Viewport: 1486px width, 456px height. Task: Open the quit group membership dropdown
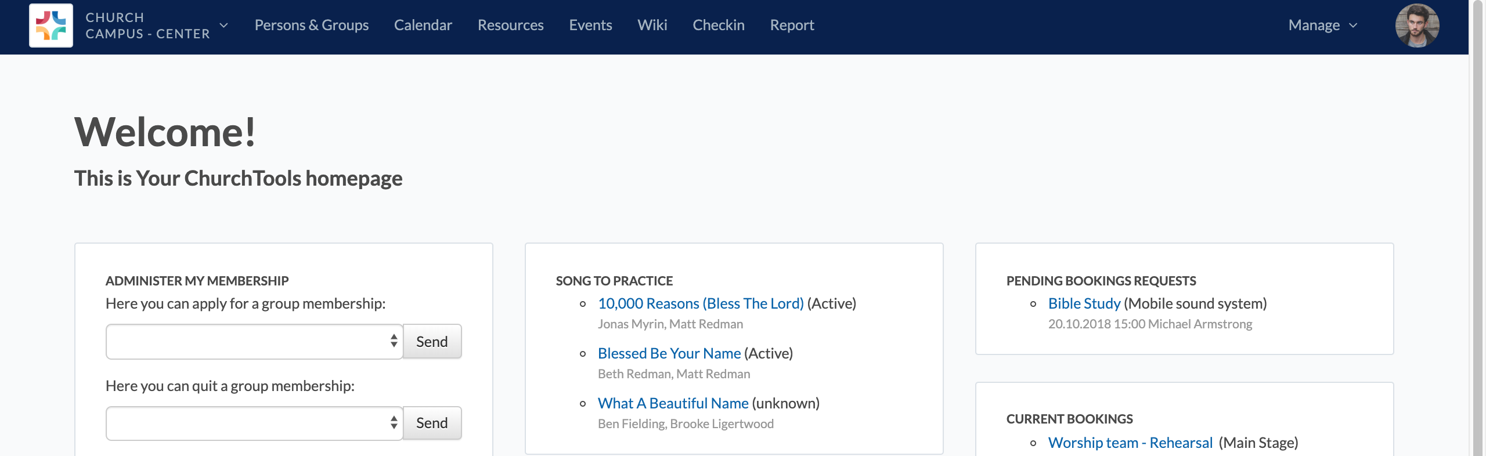tap(254, 423)
